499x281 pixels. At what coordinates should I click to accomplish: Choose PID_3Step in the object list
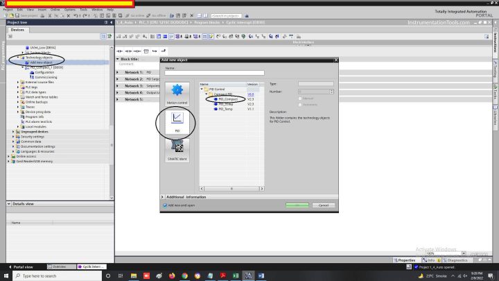click(226, 104)
